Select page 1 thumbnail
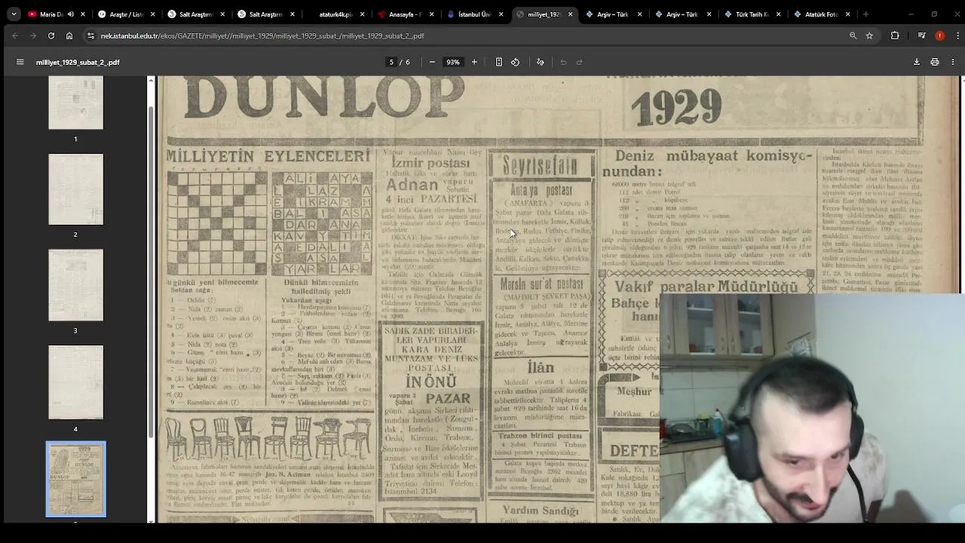The image size is (965, 543). [75, 103]
